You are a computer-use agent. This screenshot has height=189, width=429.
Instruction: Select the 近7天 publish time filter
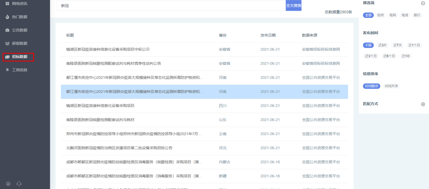(x=397, y=45)
